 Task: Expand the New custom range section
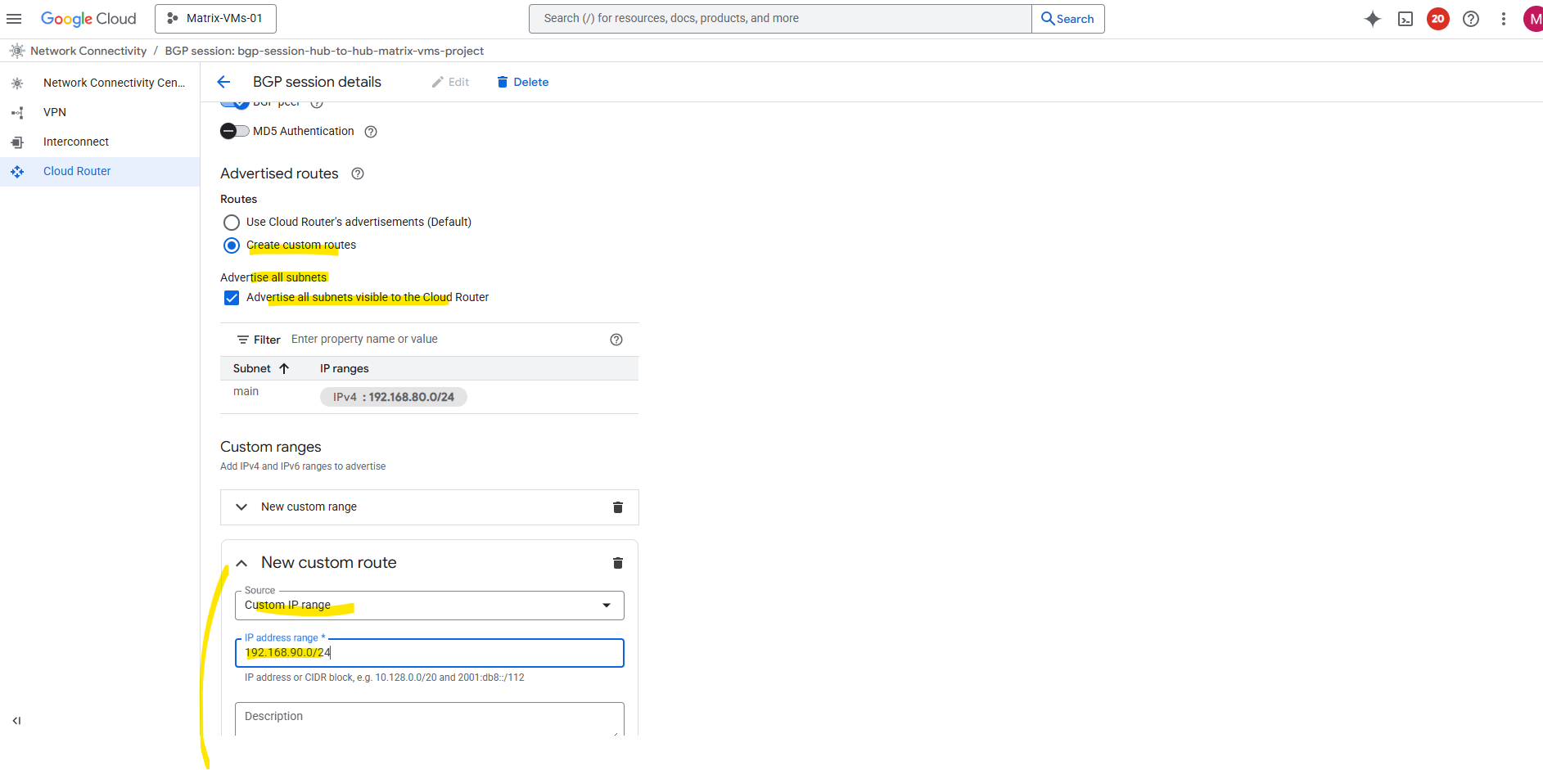point(241,507)
